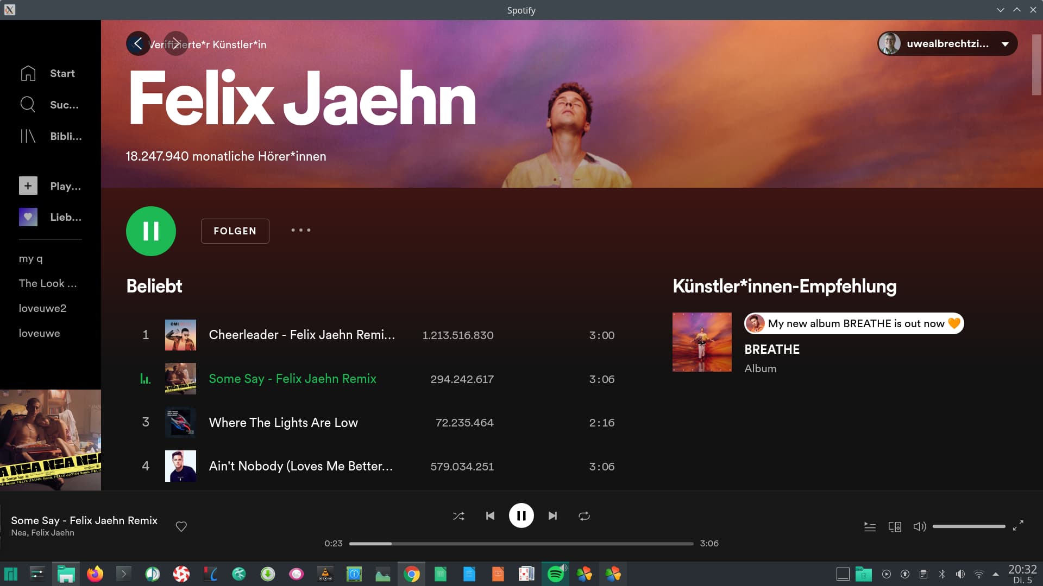Open the 'my q' playlist
Screen dimensions: 1043x586
tap(31, 259)
